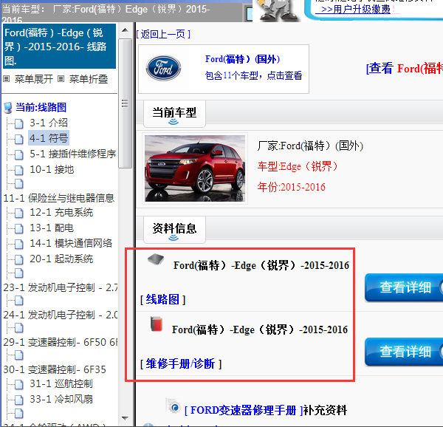443x427 pixels.
Task: Click the blue sidebar title 线路图 header
Action: point(59,47)
